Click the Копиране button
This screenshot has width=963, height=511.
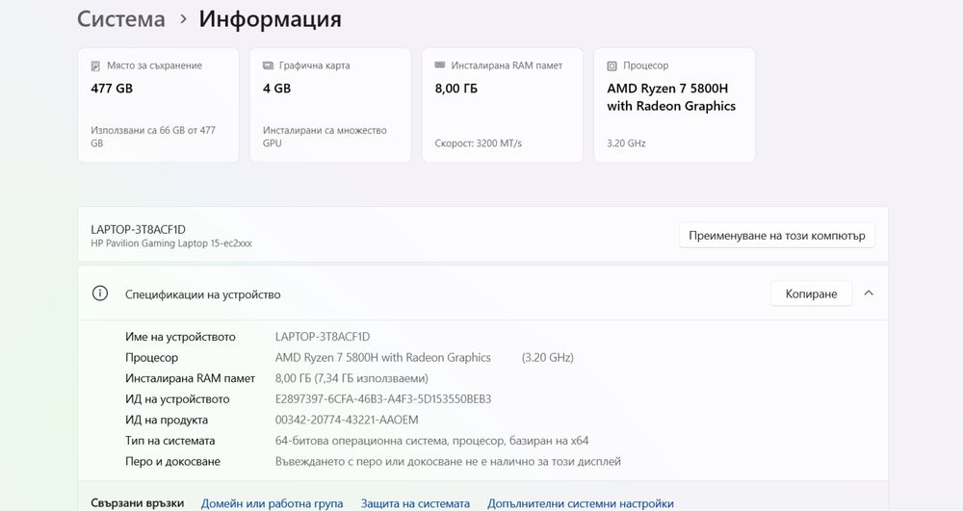pos(811,294)
